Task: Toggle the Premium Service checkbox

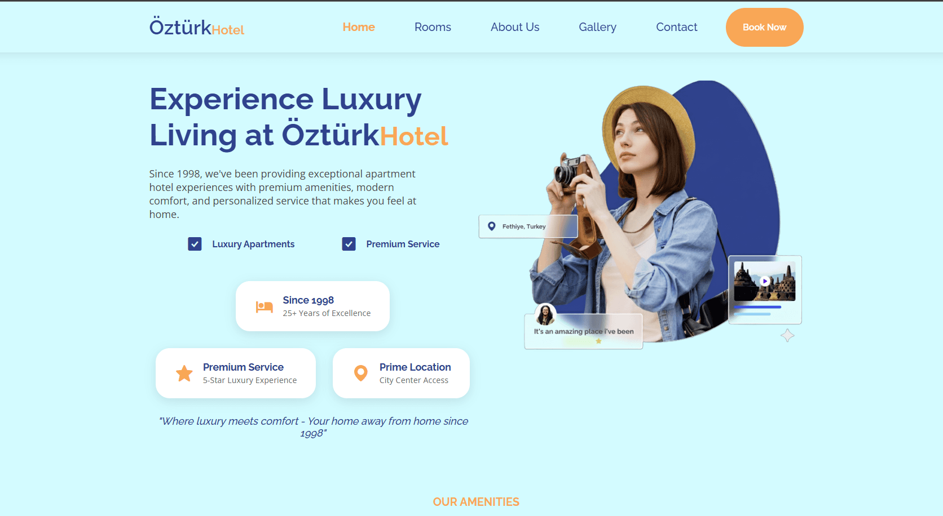Action: click(349, 244)
